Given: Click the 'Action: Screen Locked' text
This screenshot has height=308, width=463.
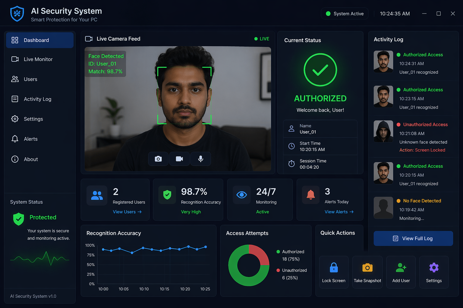Looking at the screenshot, I should (422, 150).
